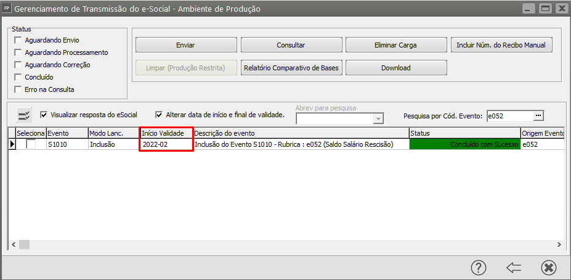
Task: Click the Seleciona column header
Action: (x=31, y=133)
